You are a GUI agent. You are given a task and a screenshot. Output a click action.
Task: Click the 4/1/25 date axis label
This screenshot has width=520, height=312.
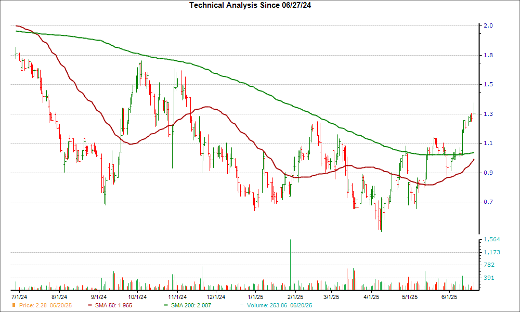point(371,297)
